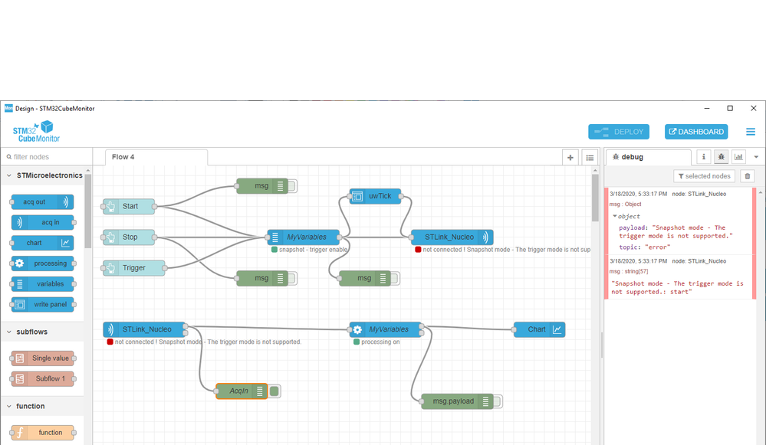
Task: Open the debug messages bug tab
Action: pyautogui.click(x=721, y=156)
